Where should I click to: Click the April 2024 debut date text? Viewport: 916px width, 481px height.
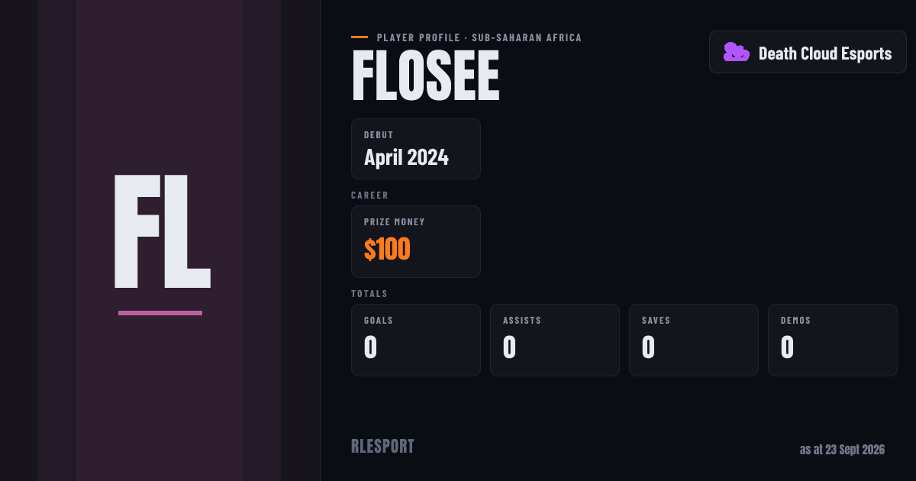coord(406,158)
